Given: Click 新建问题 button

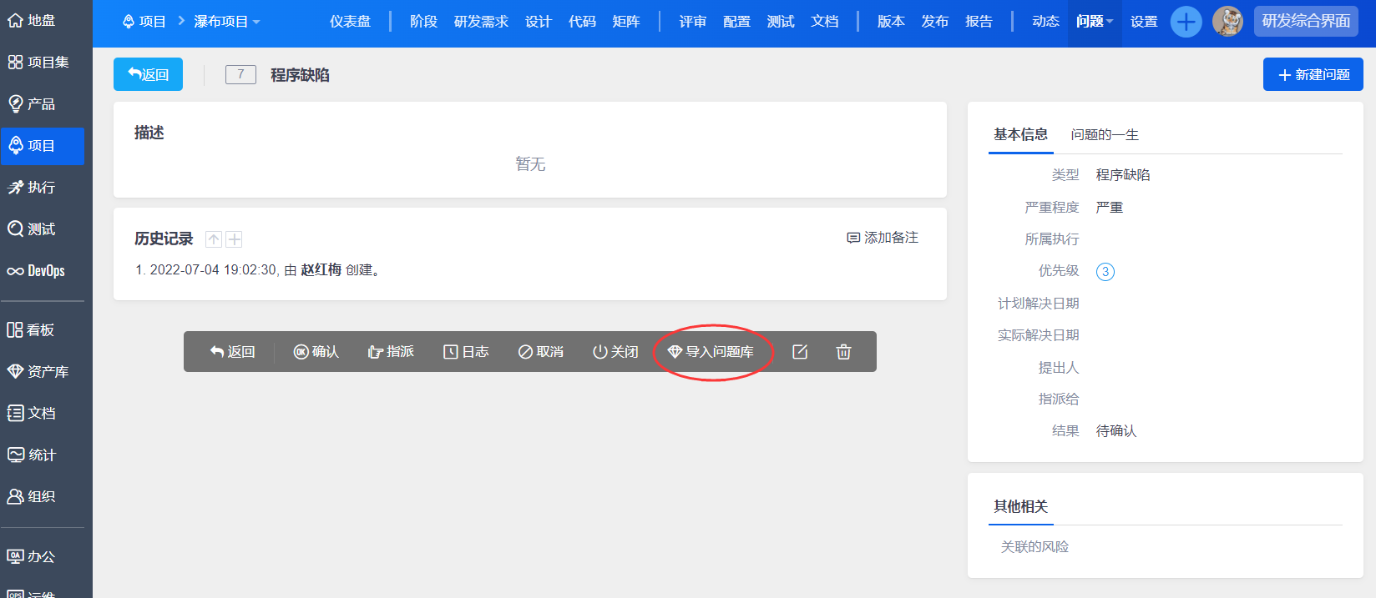Looking at the screenshot, I should coord(1313,75).
